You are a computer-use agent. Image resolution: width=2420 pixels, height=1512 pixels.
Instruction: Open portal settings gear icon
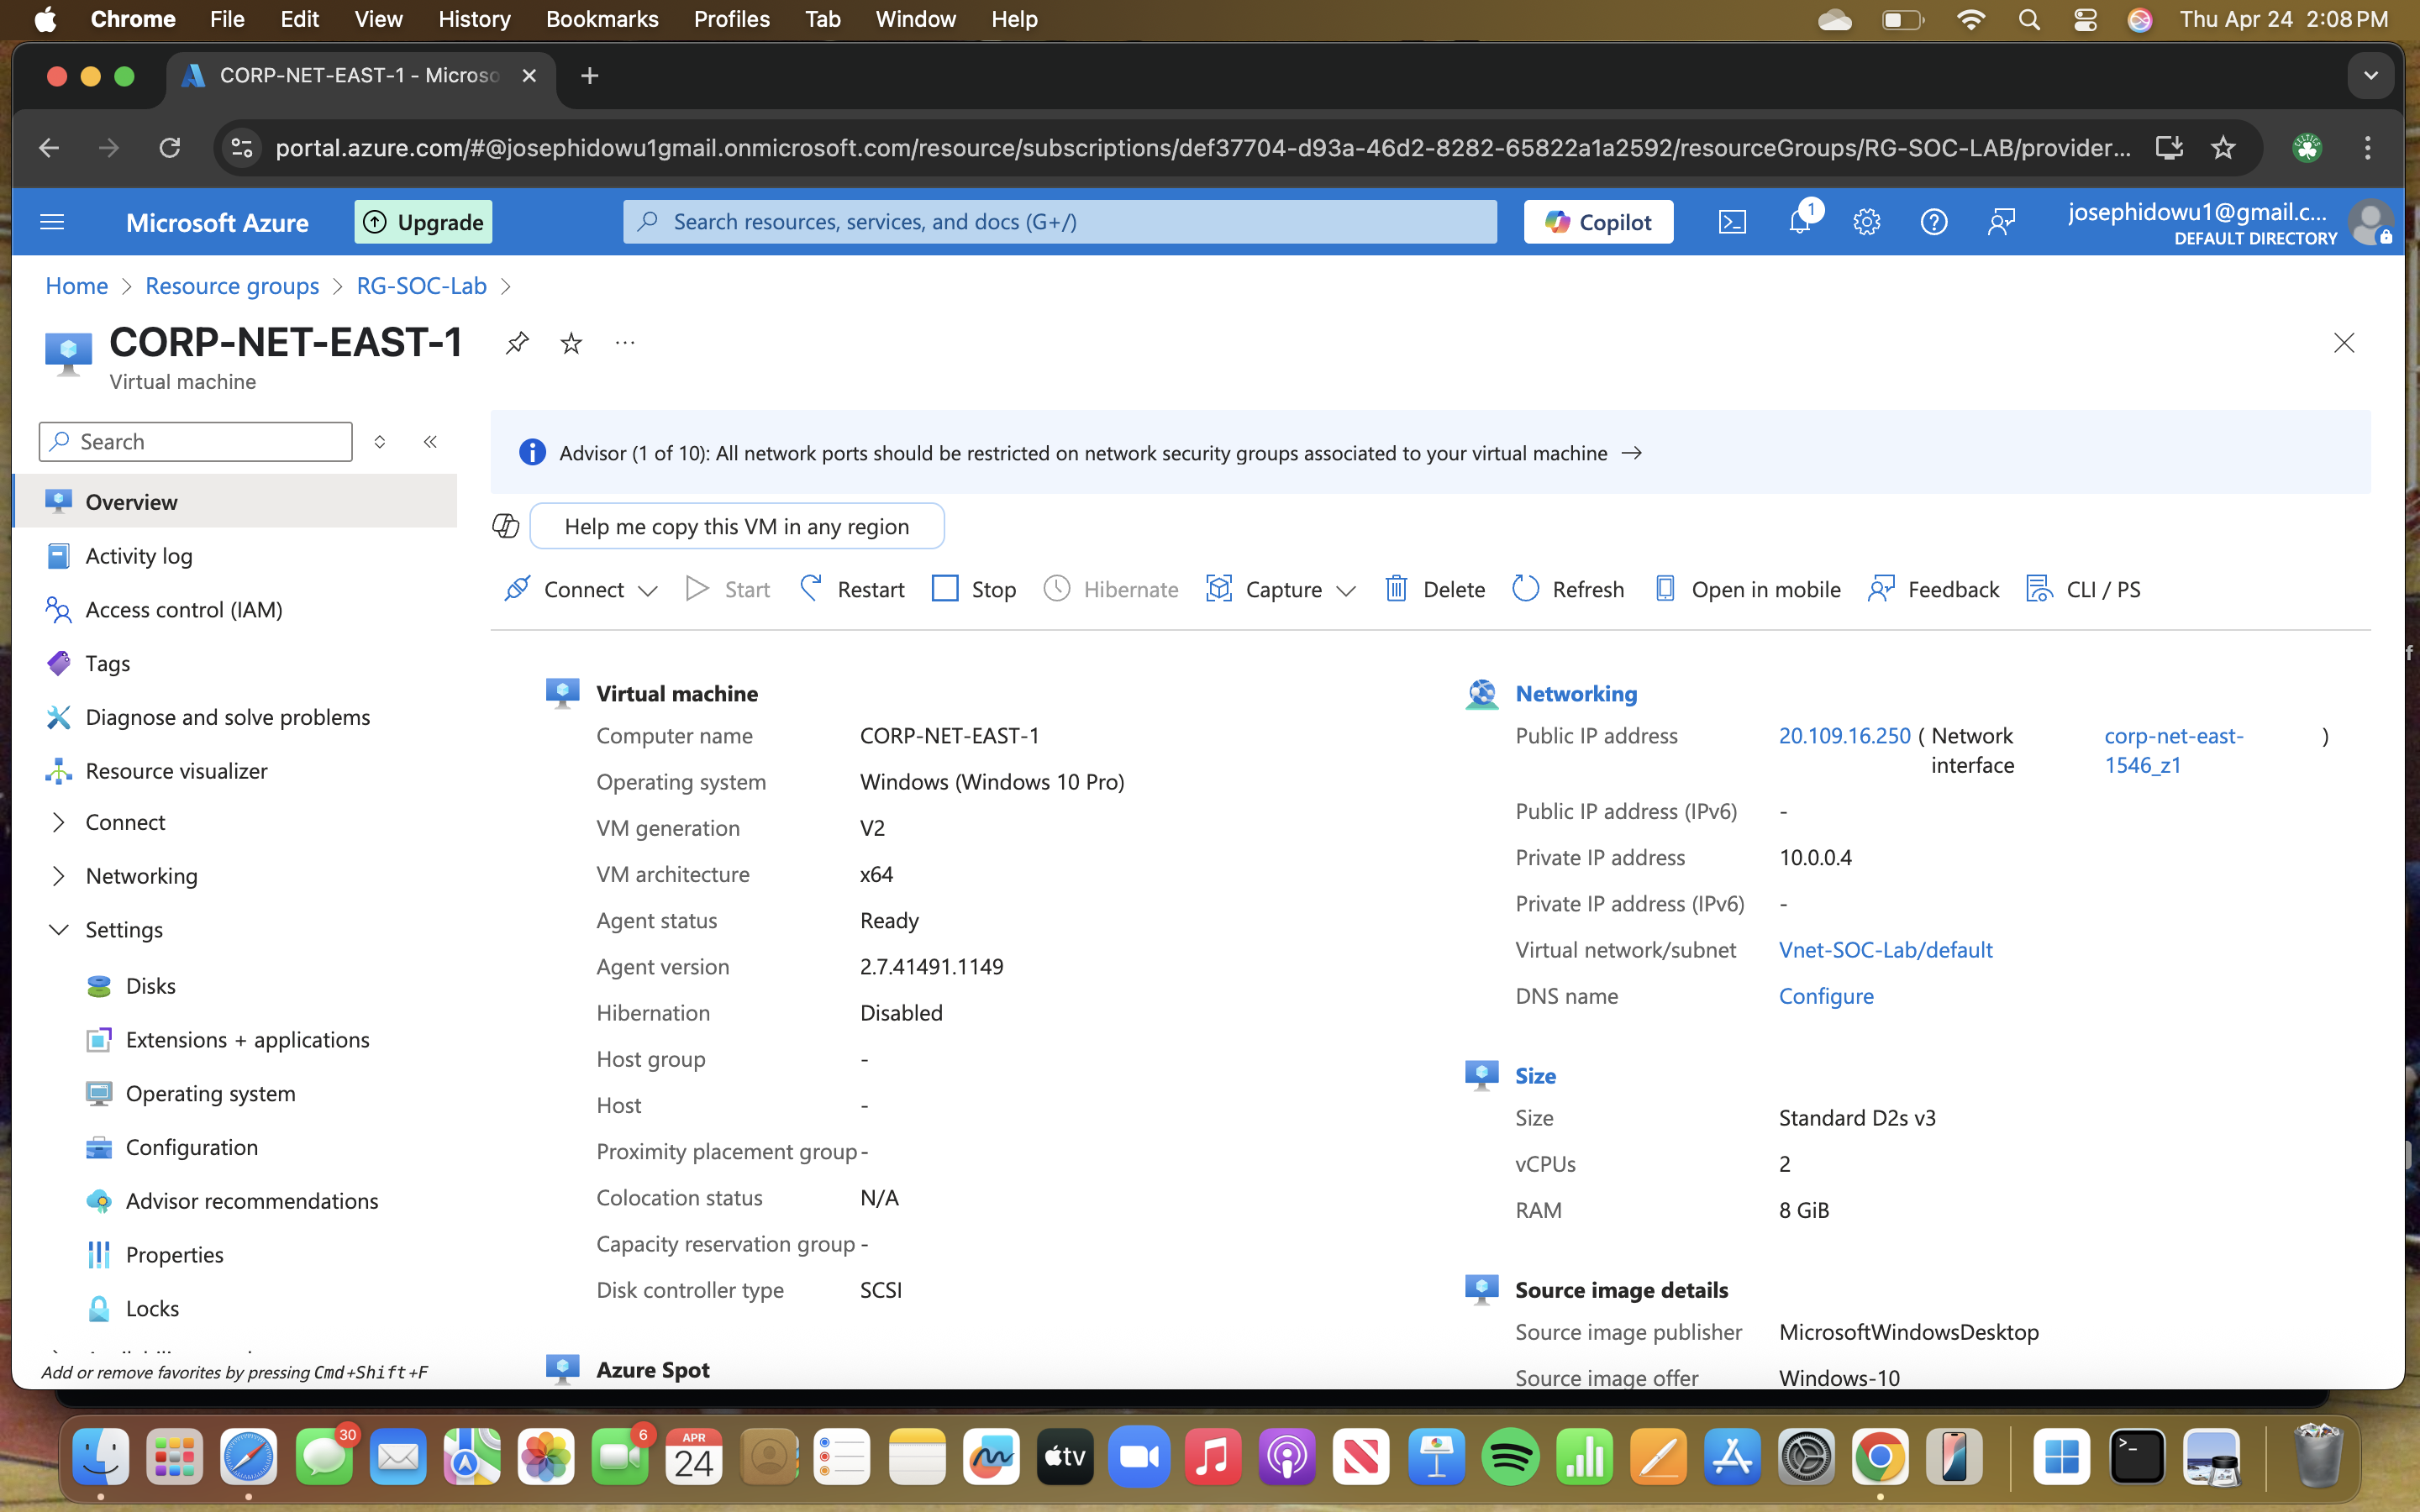click(x=1866, y=222)
